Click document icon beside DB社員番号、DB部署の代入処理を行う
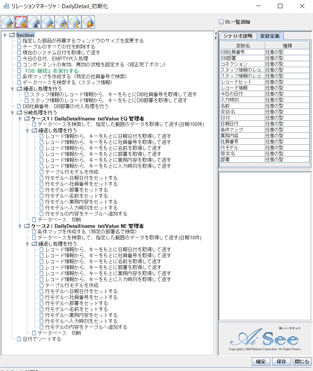Screen dimensions: 313x371 [19, 106]
